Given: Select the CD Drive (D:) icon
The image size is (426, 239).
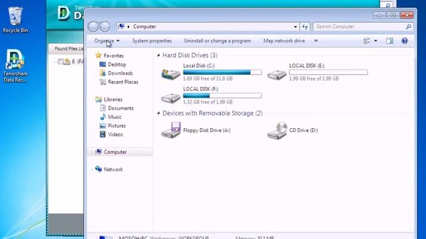Looking at the screenshot, I should [278, 130].
